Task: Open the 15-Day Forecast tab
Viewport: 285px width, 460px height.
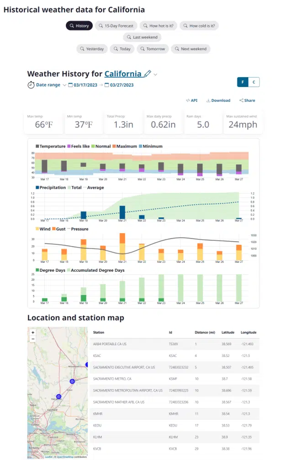Action: (x=116, y=26)
